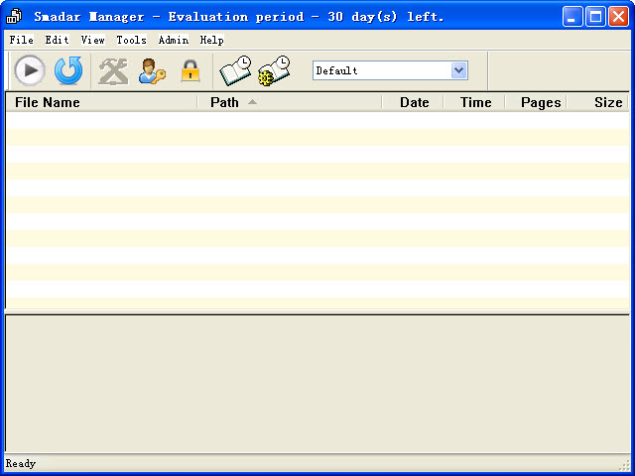Open the File menu
Screen dimensions: 635x476
tap(21, 40)
